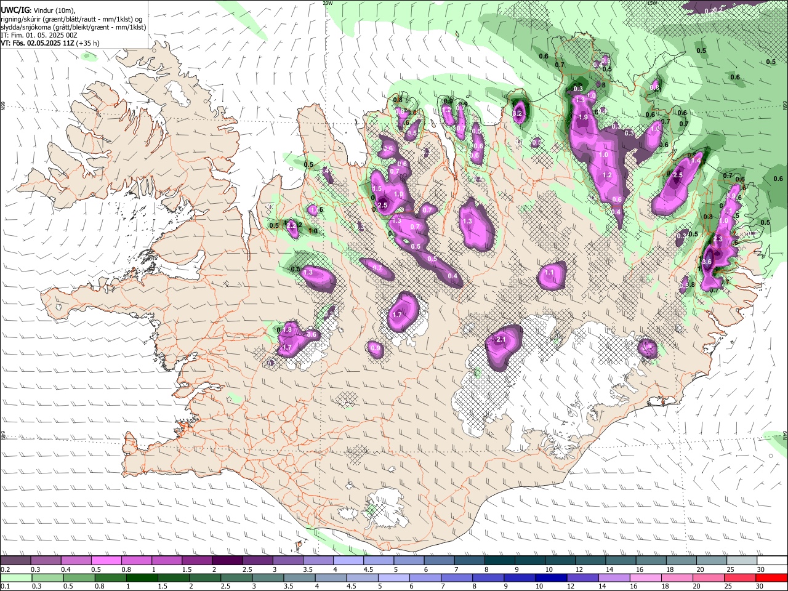This screenshot has width=788, height=591.
Task: Click the 'rigning/skúrir' legend description line
Action: (73, 18)
